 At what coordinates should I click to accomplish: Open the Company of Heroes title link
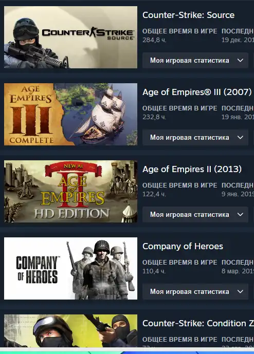click(183, 246)
